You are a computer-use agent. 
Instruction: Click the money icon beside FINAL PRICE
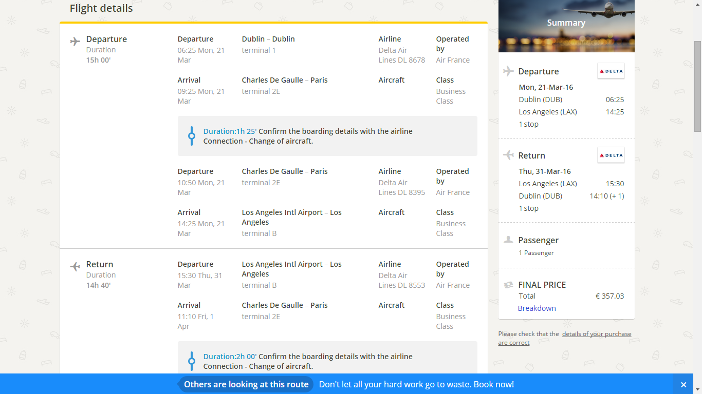(x=508, y=285)
